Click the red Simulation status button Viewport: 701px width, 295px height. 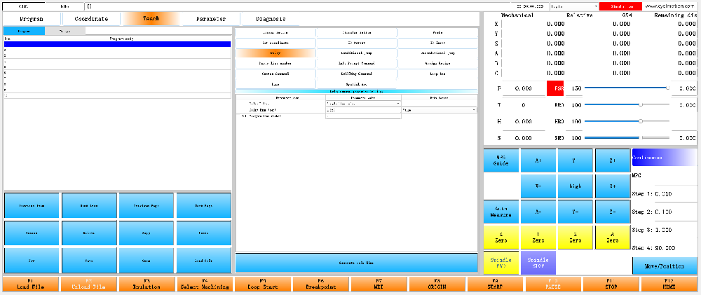coord(621,6)
